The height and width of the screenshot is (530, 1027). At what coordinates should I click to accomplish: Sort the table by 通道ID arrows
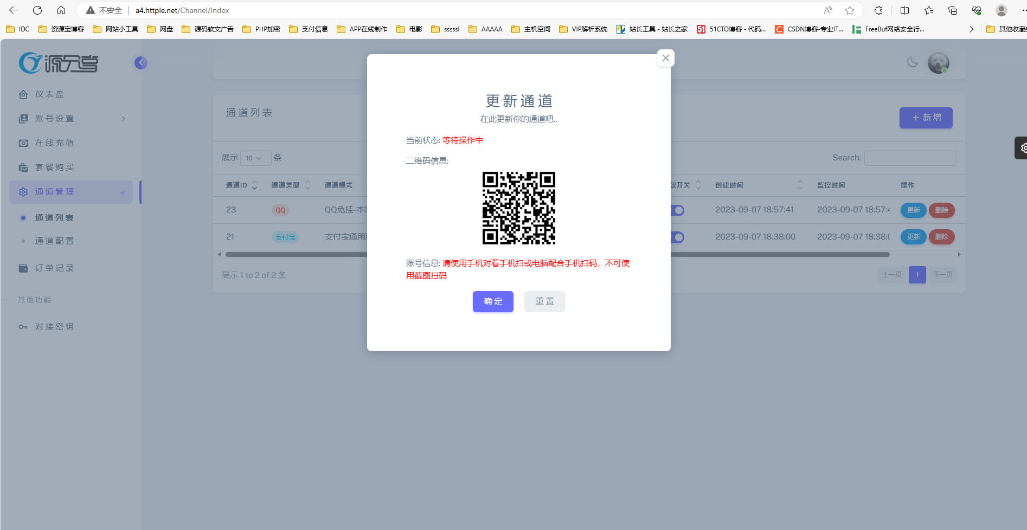click(x=255, y=185)
